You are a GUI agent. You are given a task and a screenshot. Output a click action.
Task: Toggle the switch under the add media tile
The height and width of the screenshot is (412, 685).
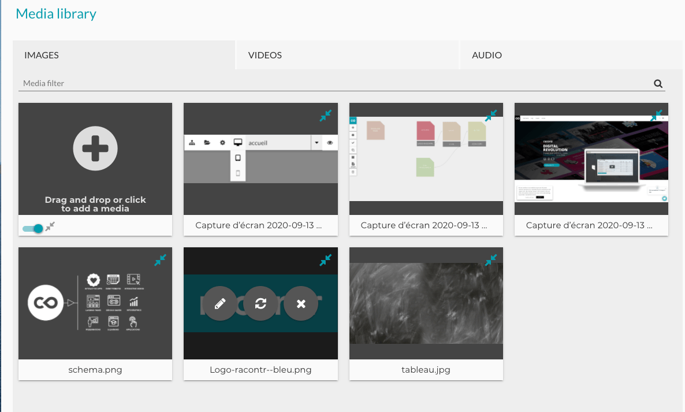[33, 228]
